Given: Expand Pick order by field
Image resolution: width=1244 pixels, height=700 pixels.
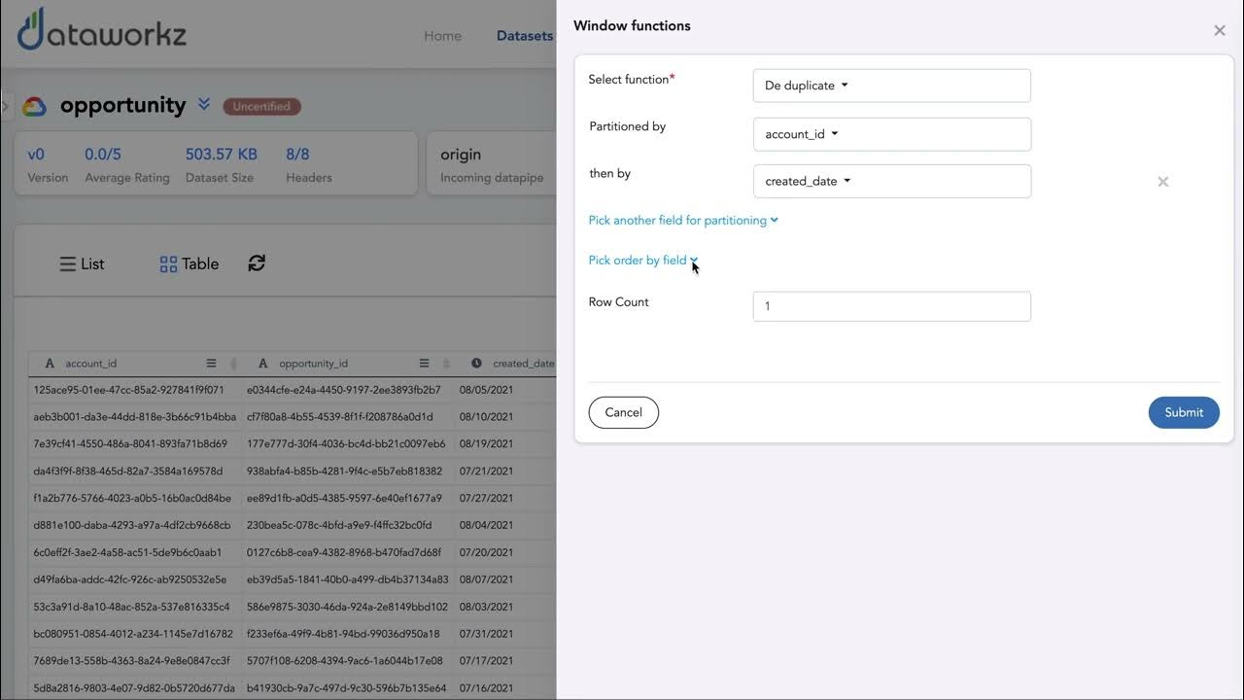Looking at the screenshot, I should [643, 261].
